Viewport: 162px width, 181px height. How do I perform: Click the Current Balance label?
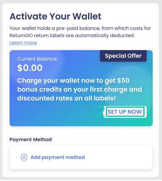[37, 59]
